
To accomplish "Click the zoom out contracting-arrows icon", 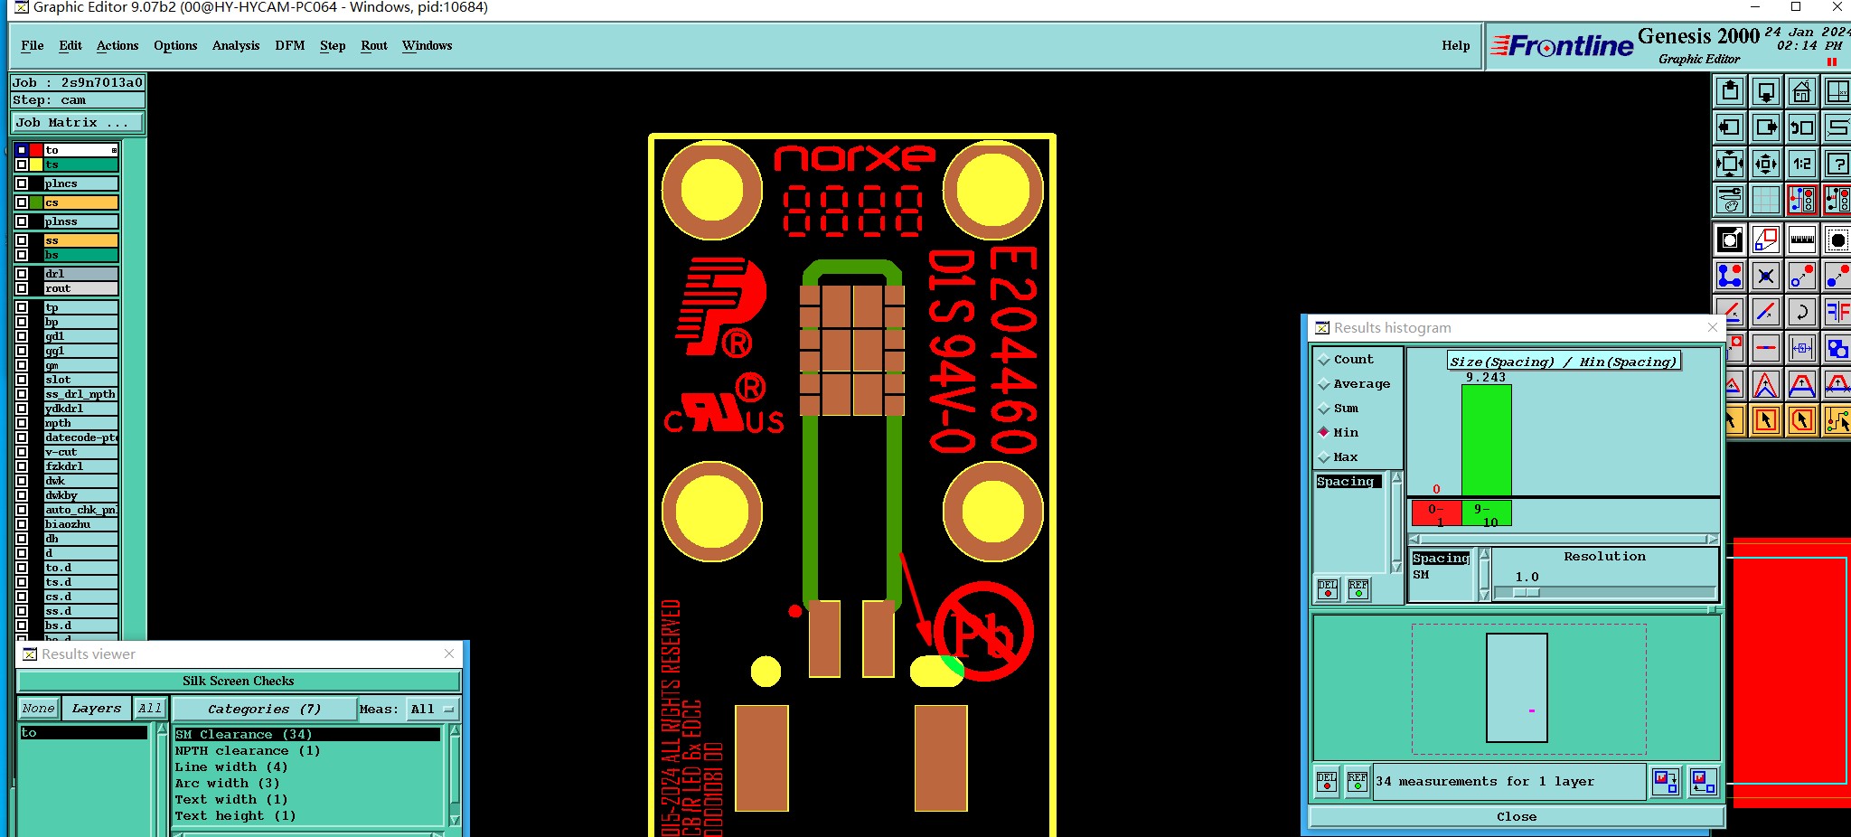I will 1766,164.
